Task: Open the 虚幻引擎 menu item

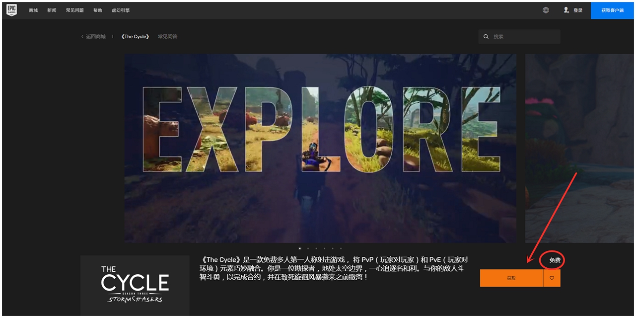Action: coord(121,10)
